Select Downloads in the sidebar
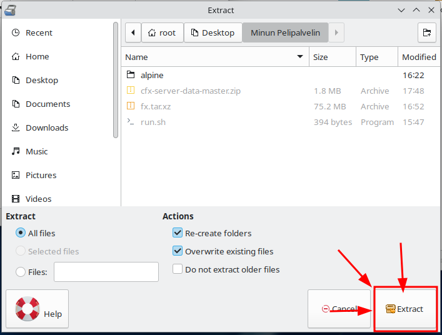This screenshot has height=335, width=442. (46, 128)
